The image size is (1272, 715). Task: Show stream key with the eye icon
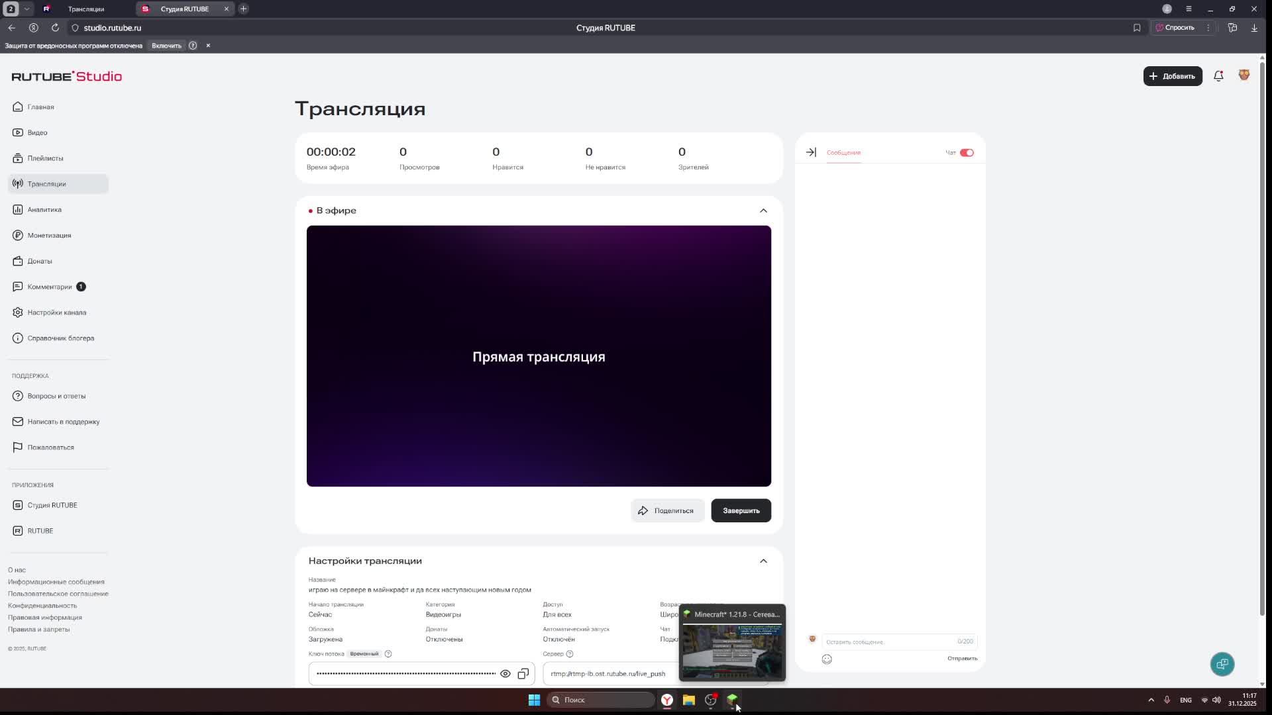[505, 674]
